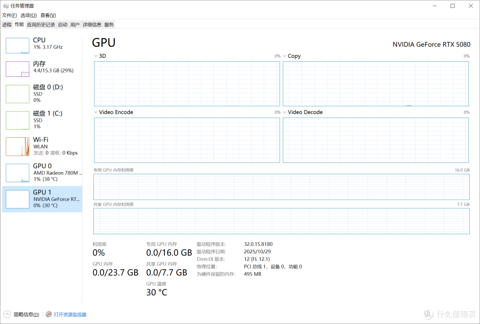Click the 专用 GPU 内存利用率 graph
Viewport: 480px width, 324px height.
pyautogui.click(x=282, y=187)
